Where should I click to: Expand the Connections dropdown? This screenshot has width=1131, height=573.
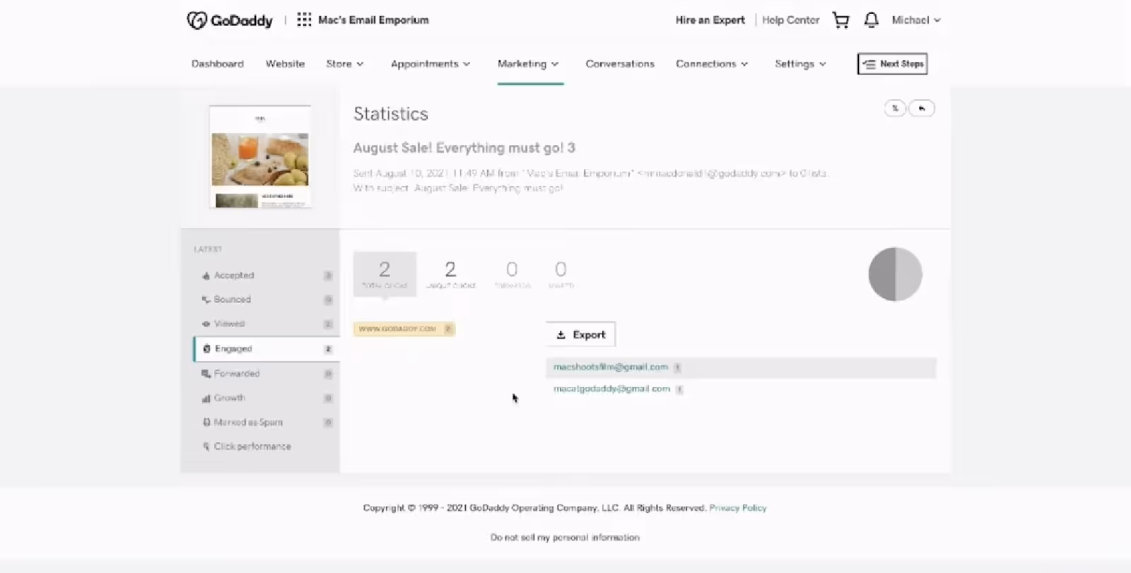[x=712, y=64]
